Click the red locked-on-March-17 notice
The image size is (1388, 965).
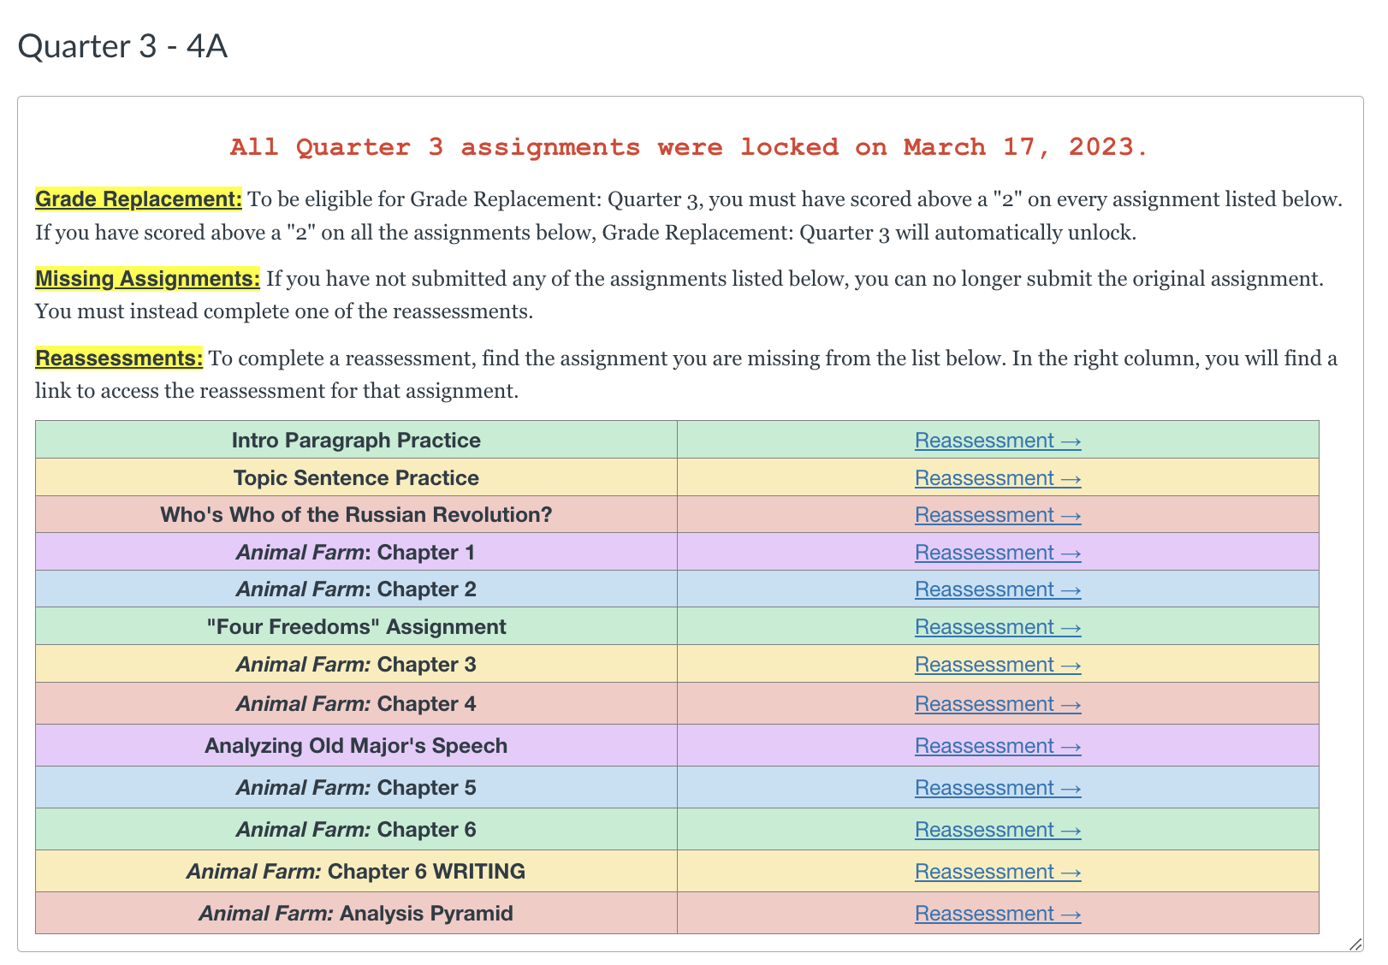(689, 147)
